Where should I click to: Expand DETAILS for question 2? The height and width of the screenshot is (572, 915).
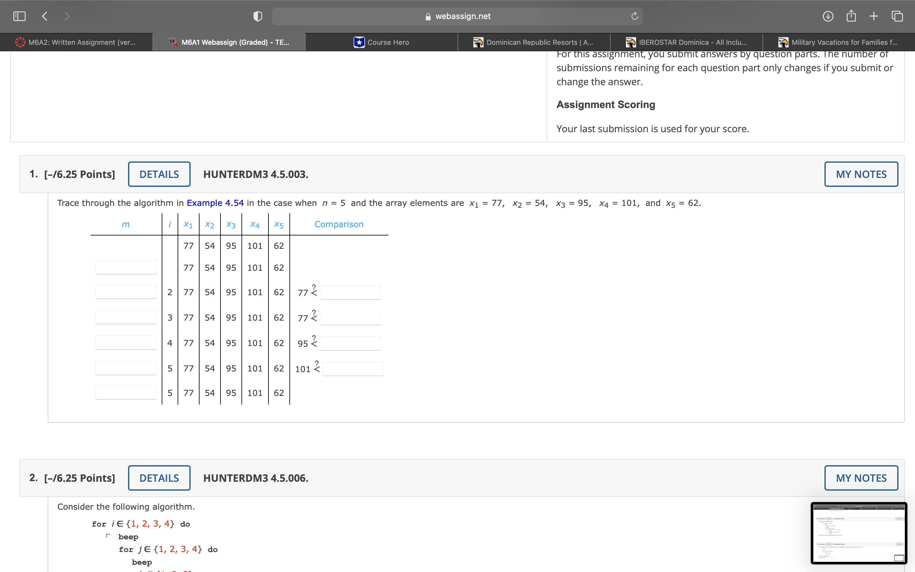coord(159,478)
